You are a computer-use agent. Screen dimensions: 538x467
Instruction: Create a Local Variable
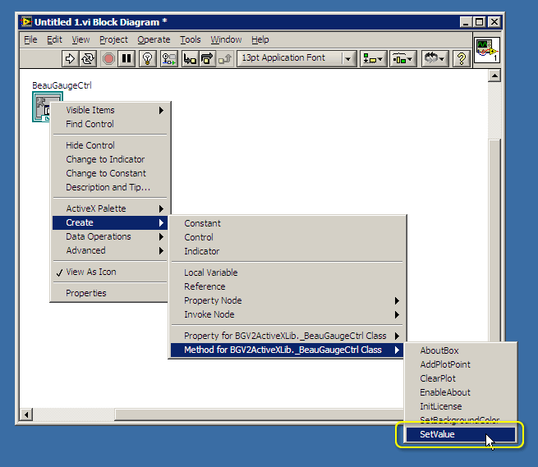coord(287,272)
